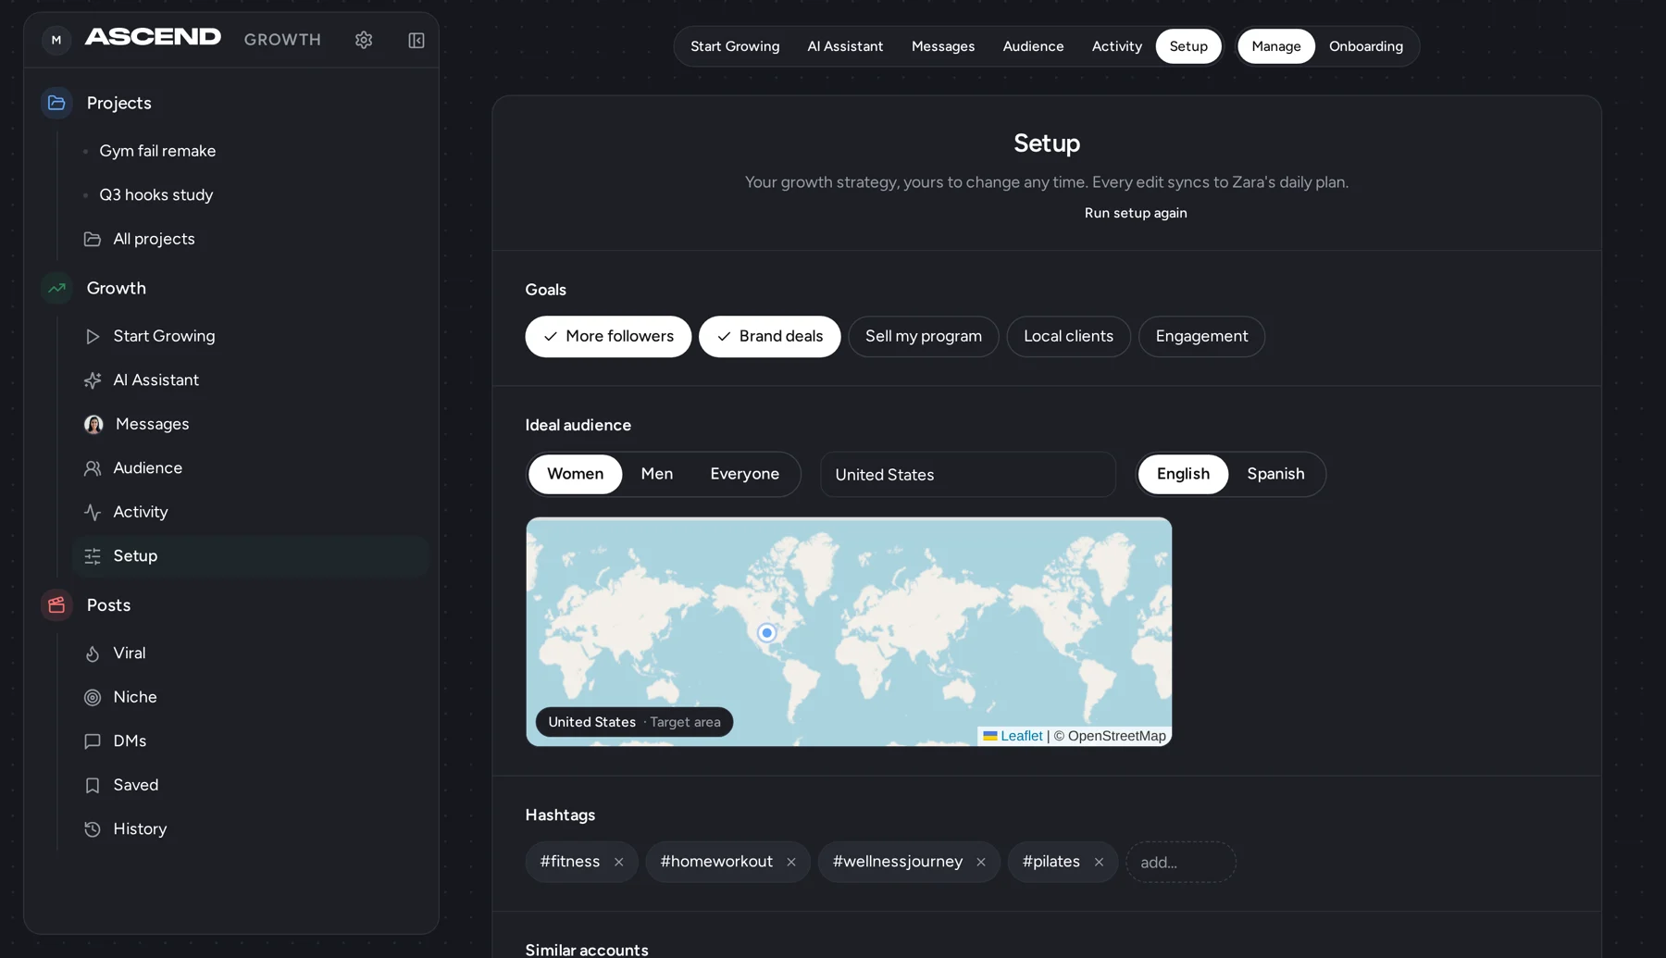The height and width of the screenshot is (958, 1666).
Task: Click the Audience people icon
Action: point(93,468)
